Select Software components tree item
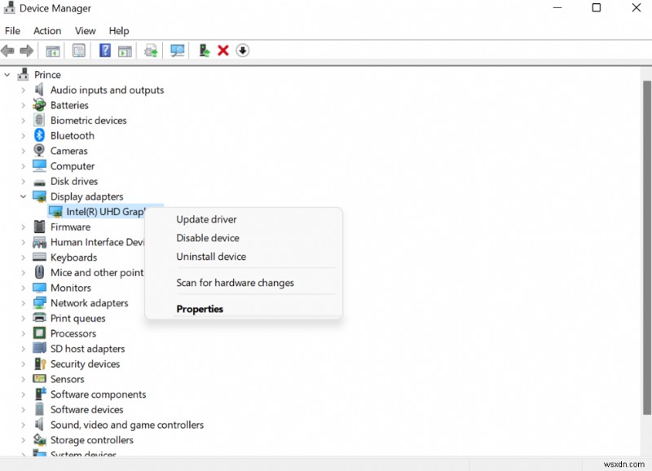This screenshot has height=471, width=652. (x=98, y=394)
